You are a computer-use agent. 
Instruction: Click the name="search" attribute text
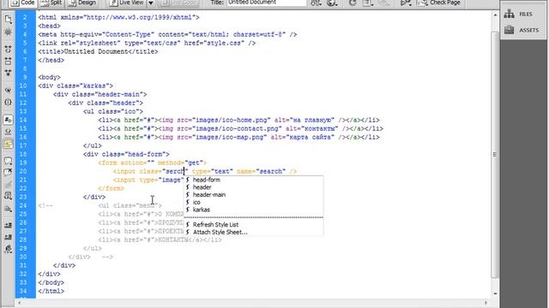click(261, 171)
